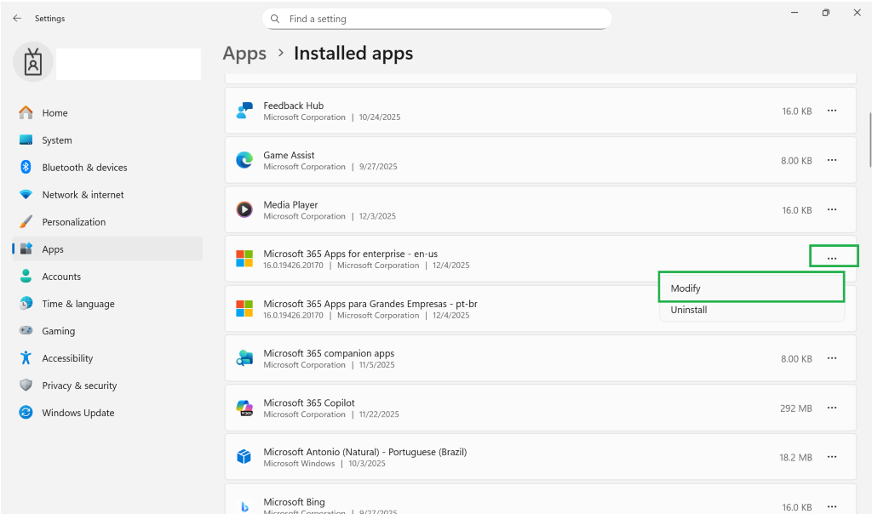This screenshot has height=514, width=872.
Task: Open the Time & language settings page
Action: pos(77,304)
